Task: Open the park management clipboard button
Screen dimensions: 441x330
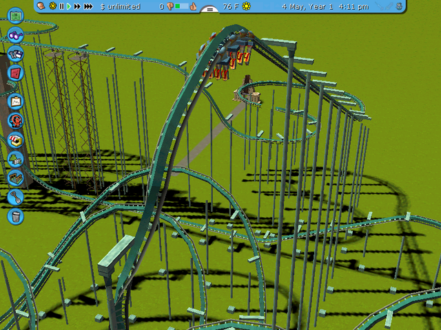Action: 15,101
